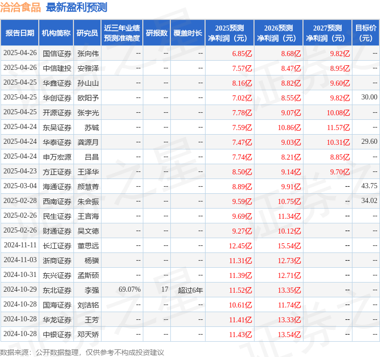Click researcher name 邓天娇
Viewport: 380px width, 357px height.
point(88,335)
